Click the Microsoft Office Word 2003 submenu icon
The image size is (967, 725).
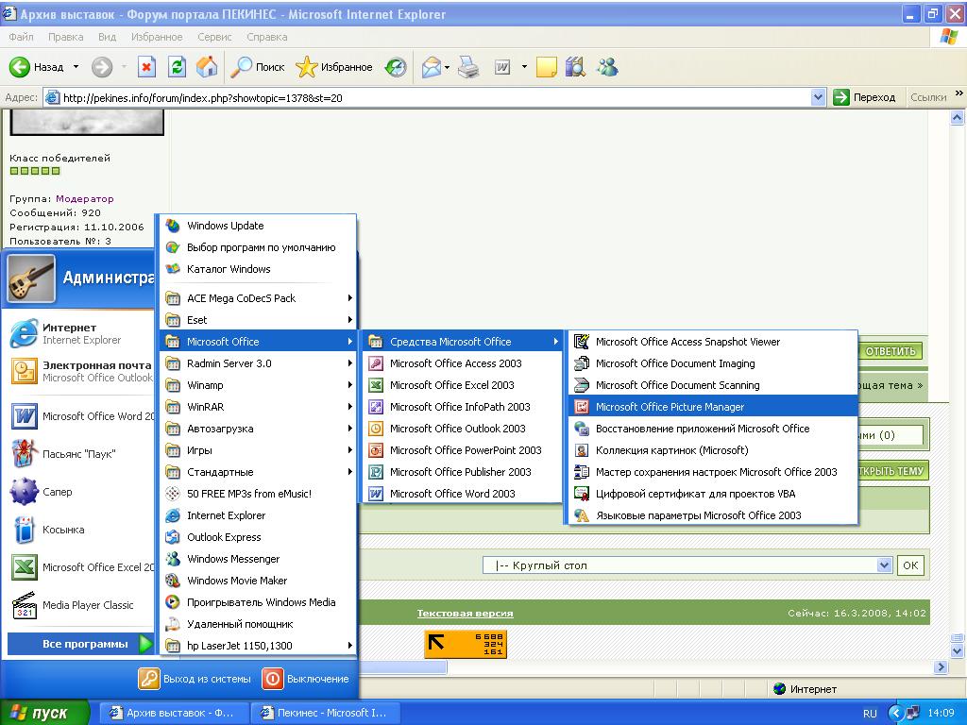pyautogui.click(x=376, y=494)
